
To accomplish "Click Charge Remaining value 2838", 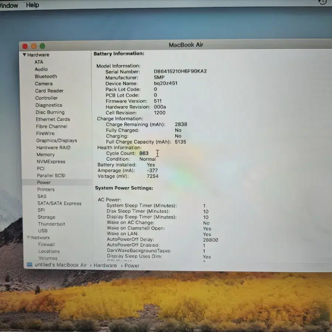I will pyautogui.click(x=181, y=124).
